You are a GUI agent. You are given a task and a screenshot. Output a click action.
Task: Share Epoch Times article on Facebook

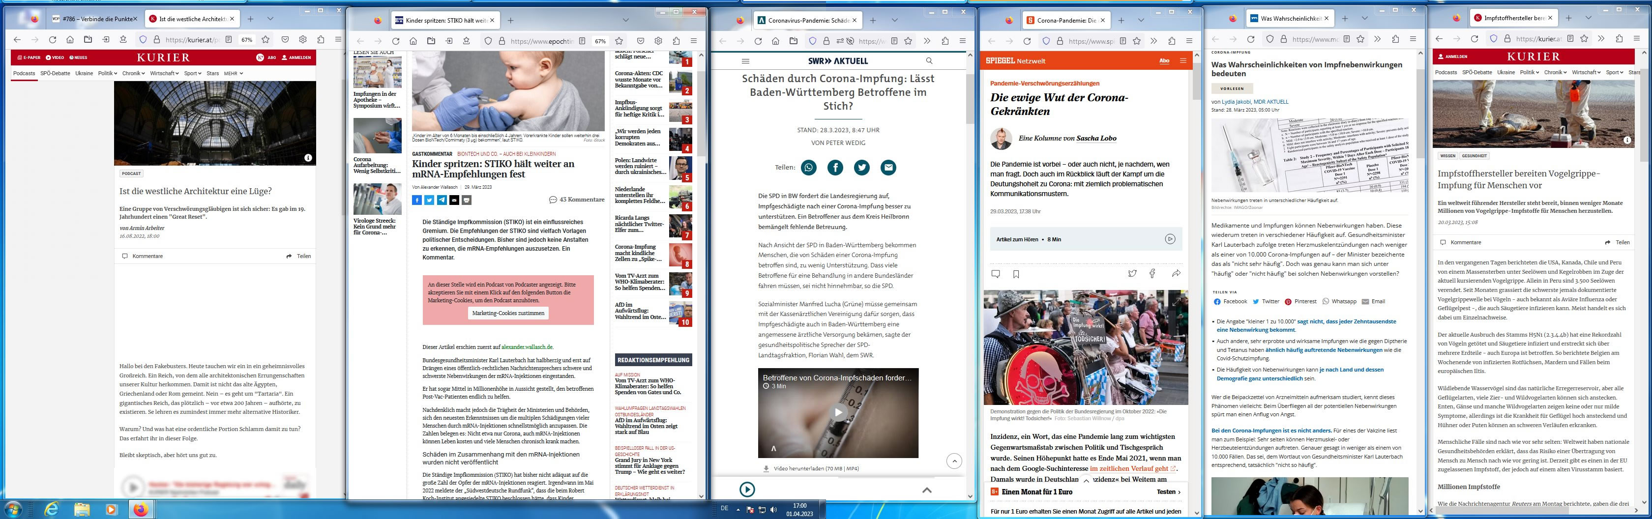[x=417, y=200]
